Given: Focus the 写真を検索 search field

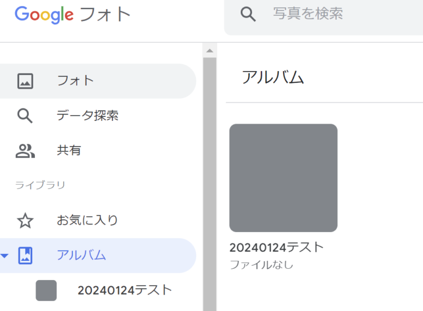Looking at the screenshot, I should (324, 17).
